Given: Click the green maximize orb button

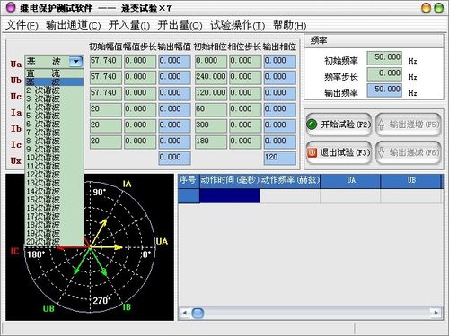Looking at the screenshot, I should pos(439,8).
